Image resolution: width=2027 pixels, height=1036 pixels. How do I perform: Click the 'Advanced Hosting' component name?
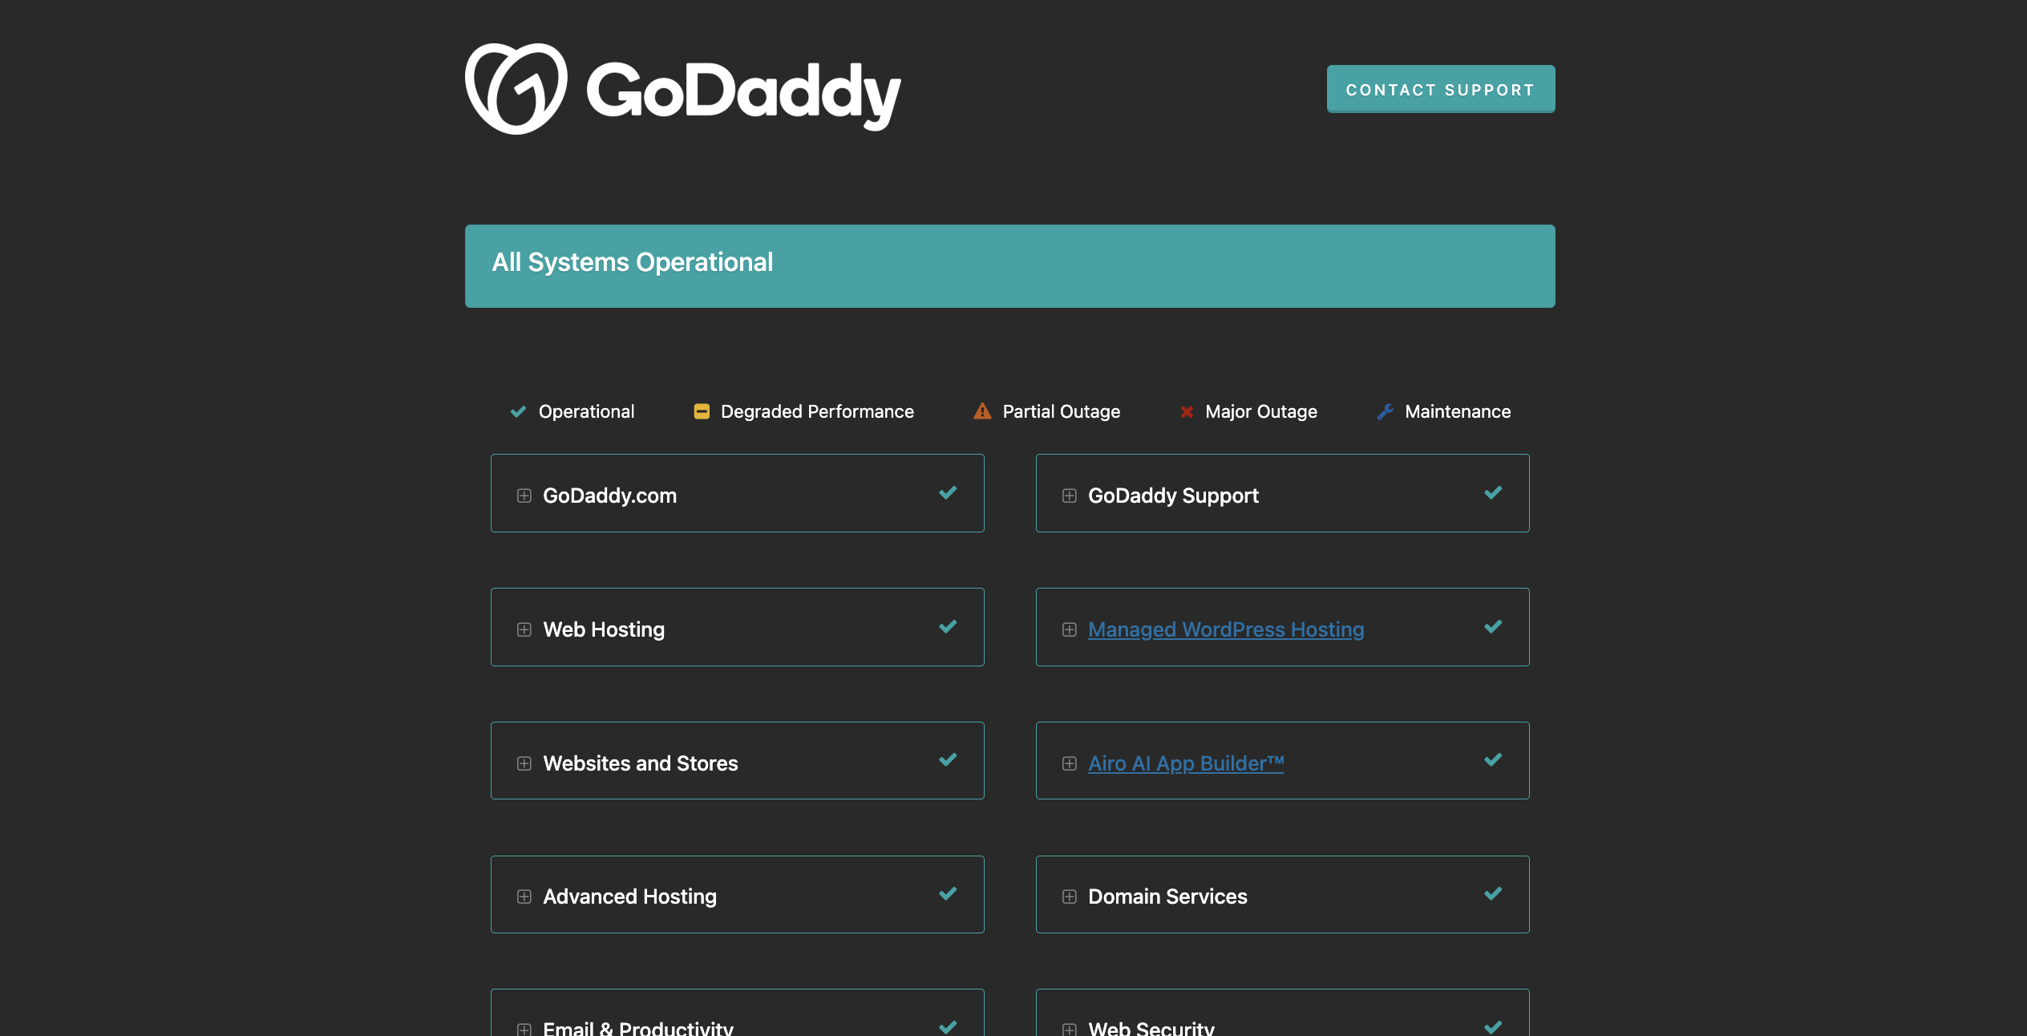coord(630,896)
